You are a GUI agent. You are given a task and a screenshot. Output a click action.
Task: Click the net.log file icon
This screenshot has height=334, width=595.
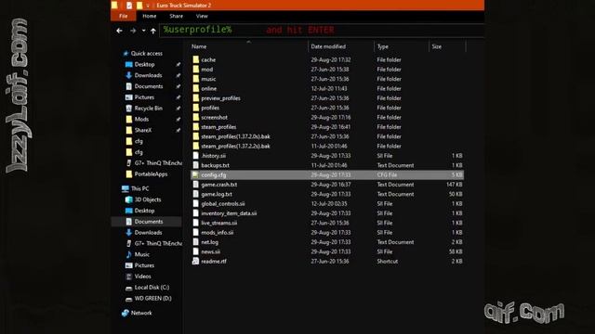click(196, 242)
